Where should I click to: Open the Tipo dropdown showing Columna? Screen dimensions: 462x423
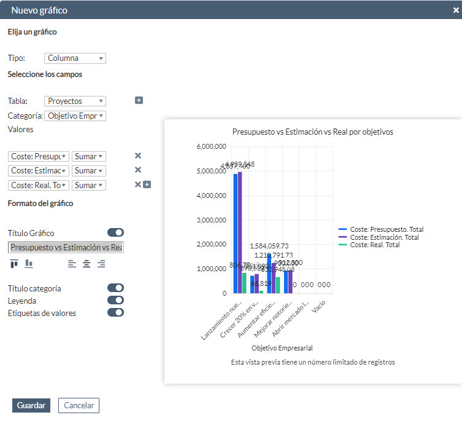[75, 58]
